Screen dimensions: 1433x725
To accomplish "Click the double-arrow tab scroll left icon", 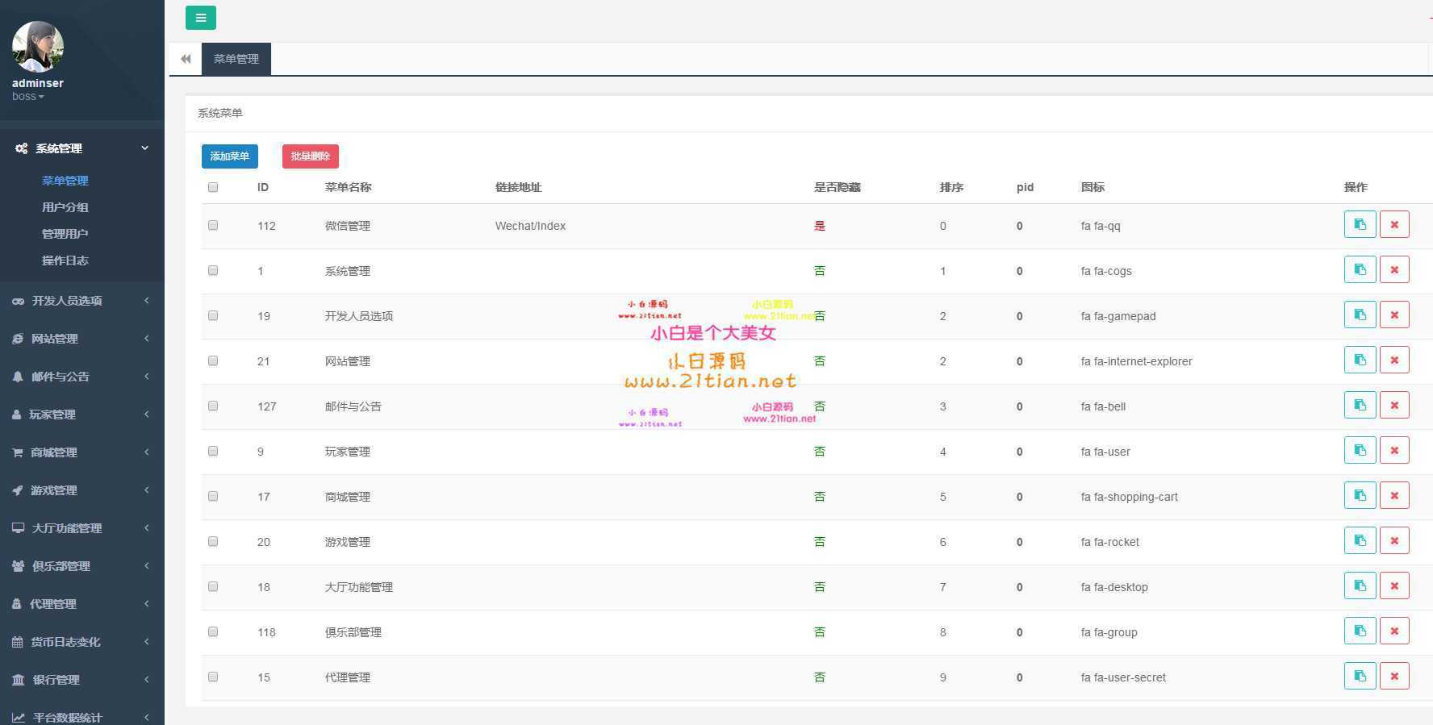I will click(186, 59).
